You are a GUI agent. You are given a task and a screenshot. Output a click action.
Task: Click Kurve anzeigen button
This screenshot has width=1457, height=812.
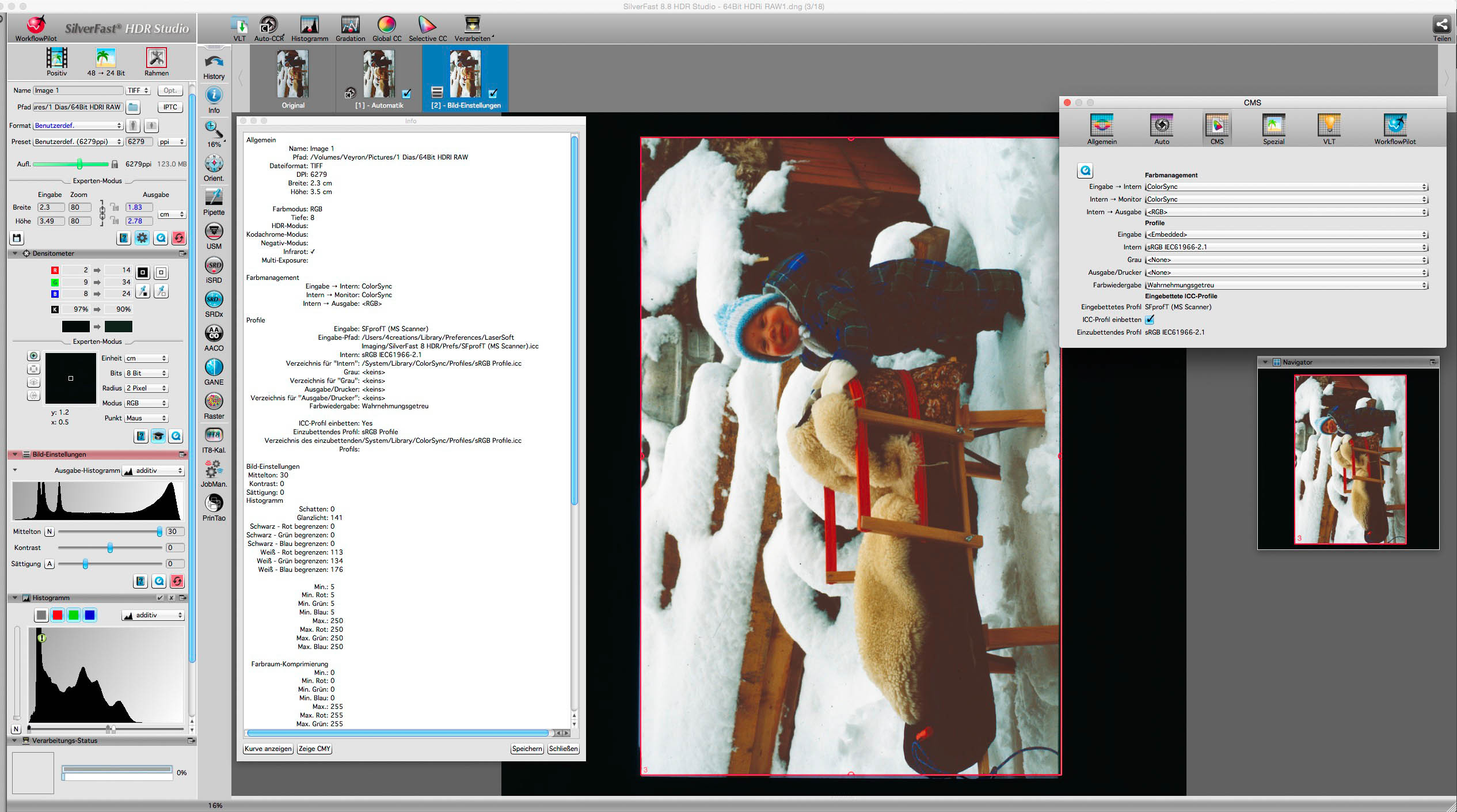(x=268, y=749)
